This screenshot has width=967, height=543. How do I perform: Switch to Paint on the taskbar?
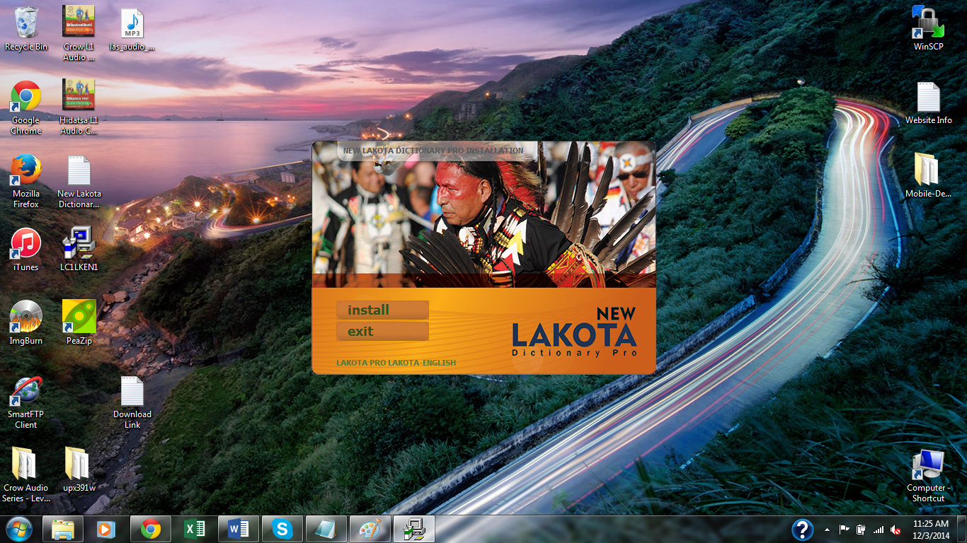tap(370, 529)
